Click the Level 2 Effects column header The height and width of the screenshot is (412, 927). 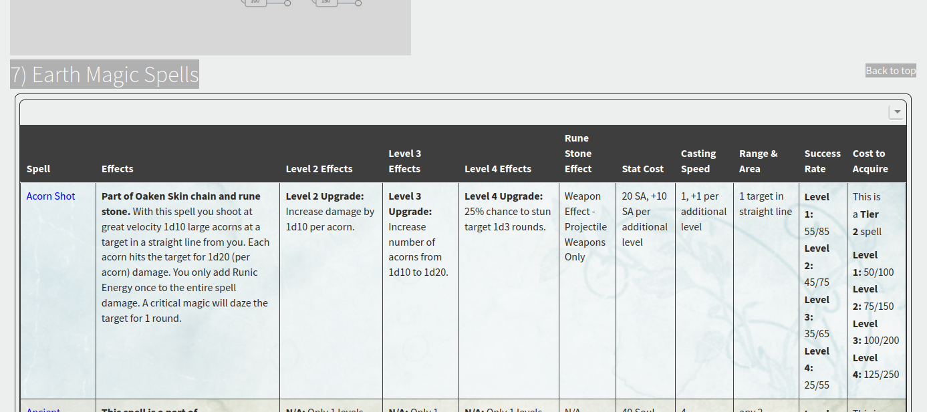tap(319, 169)
